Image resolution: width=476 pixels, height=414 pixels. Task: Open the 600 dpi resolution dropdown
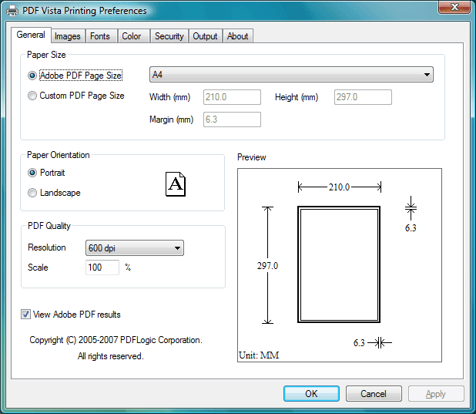[x=135, y=248]
